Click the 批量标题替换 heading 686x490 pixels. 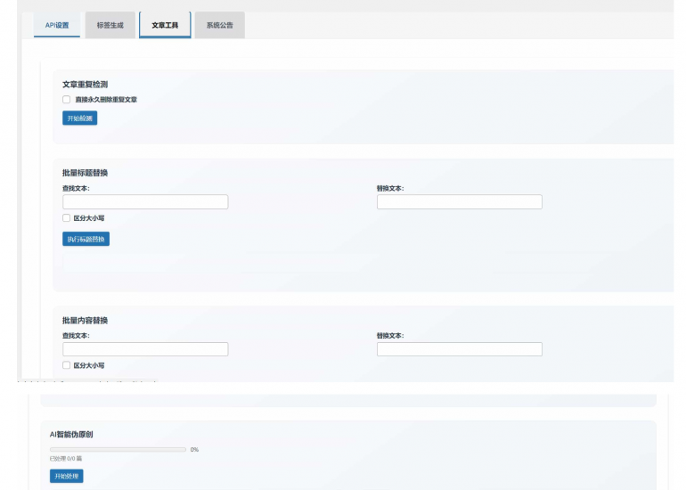click(85, 173)
